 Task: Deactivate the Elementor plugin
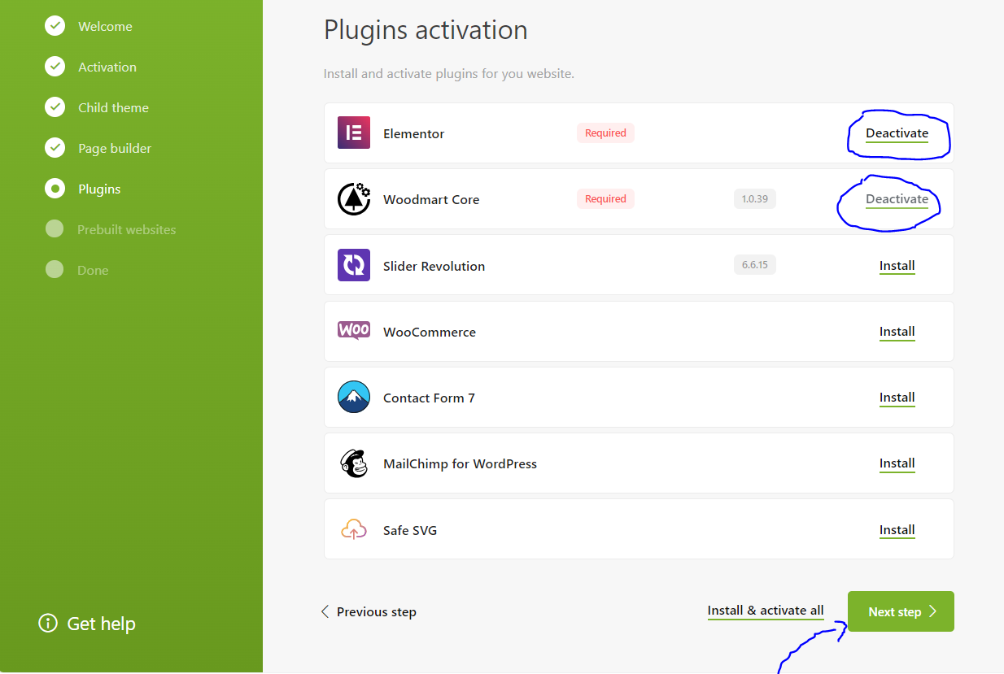(897, 133)
